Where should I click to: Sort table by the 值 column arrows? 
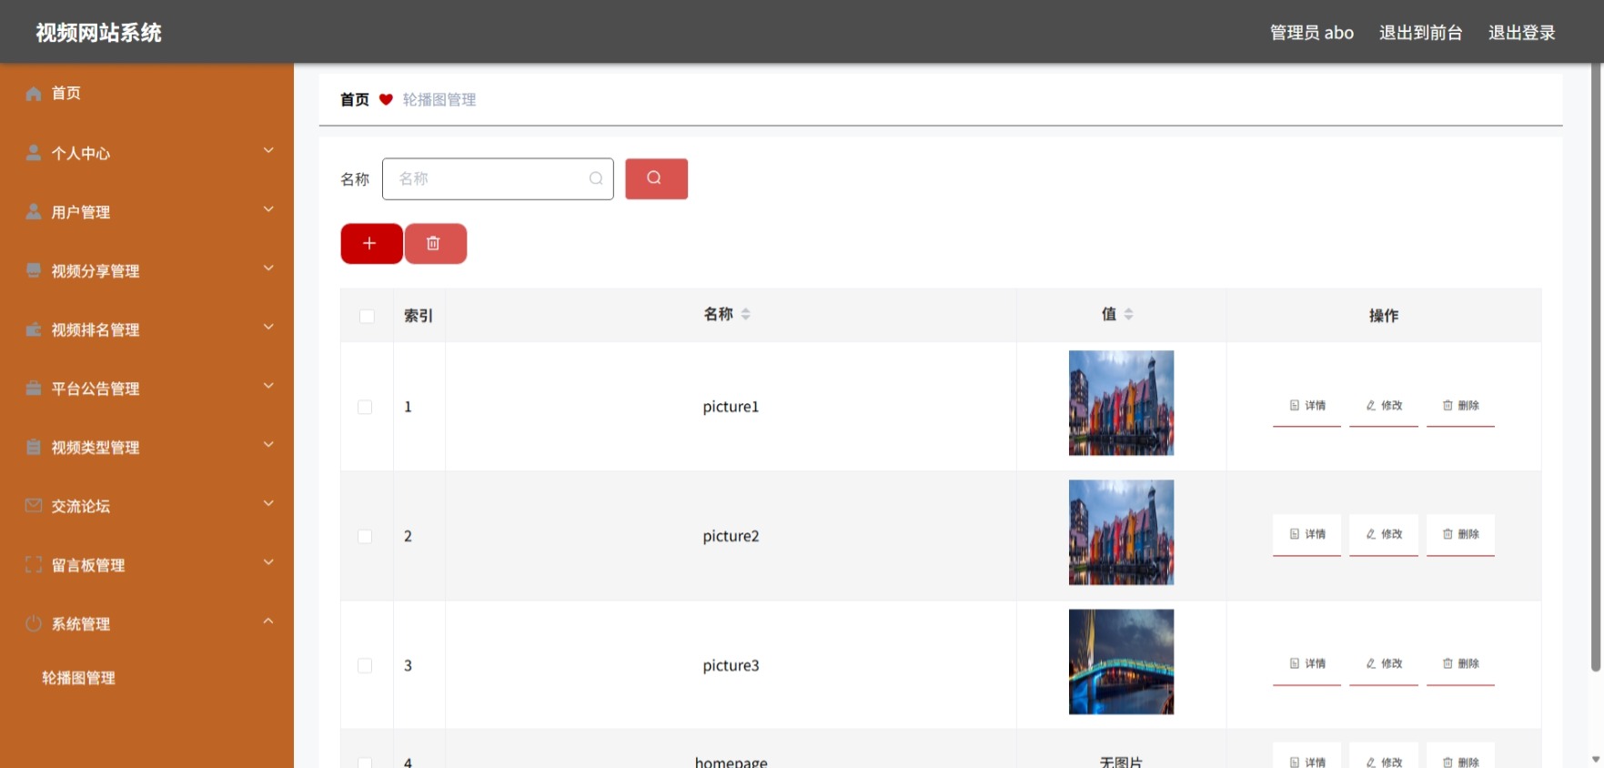point(1129,314)
